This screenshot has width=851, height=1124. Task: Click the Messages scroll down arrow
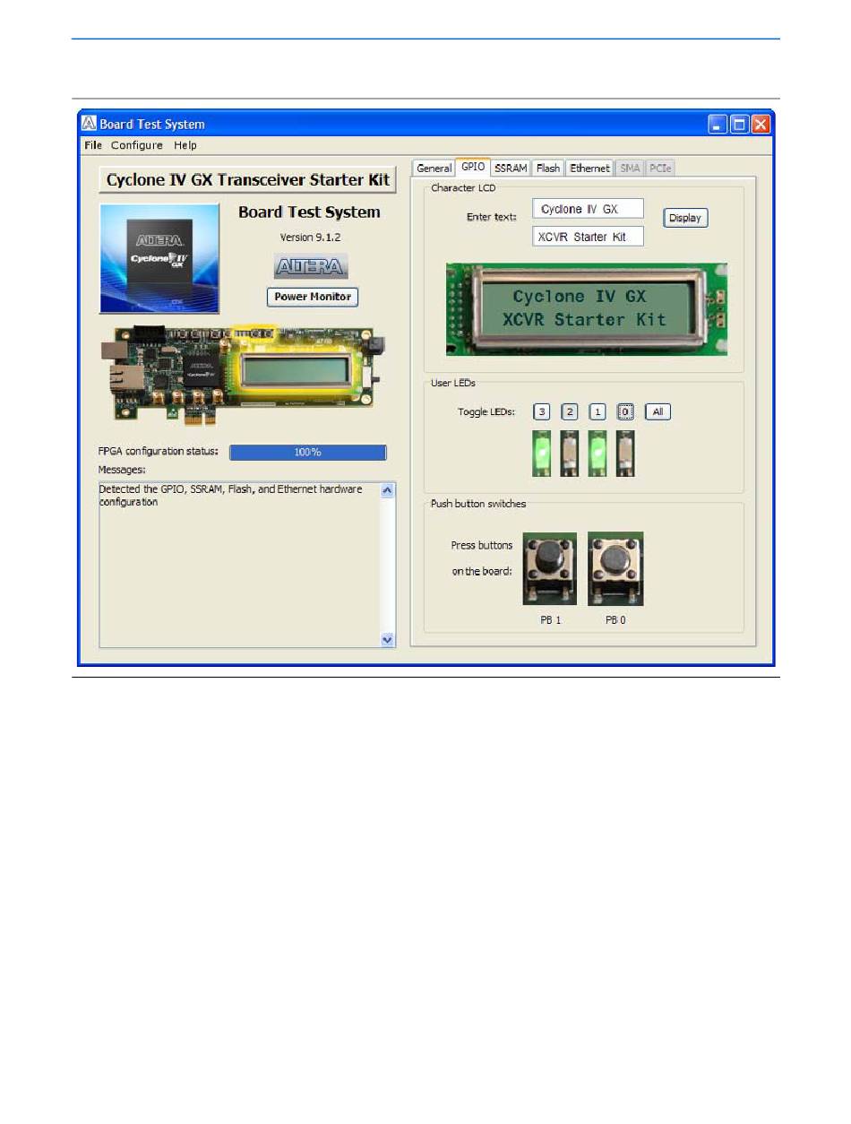(388, 640)
